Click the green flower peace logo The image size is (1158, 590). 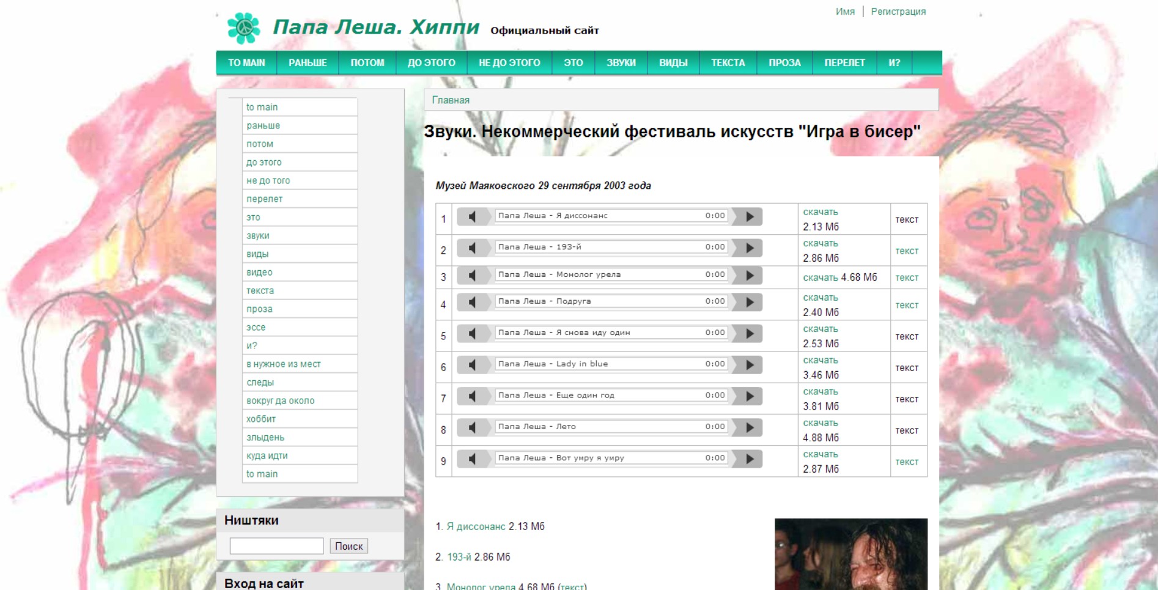tap(243, 28)
